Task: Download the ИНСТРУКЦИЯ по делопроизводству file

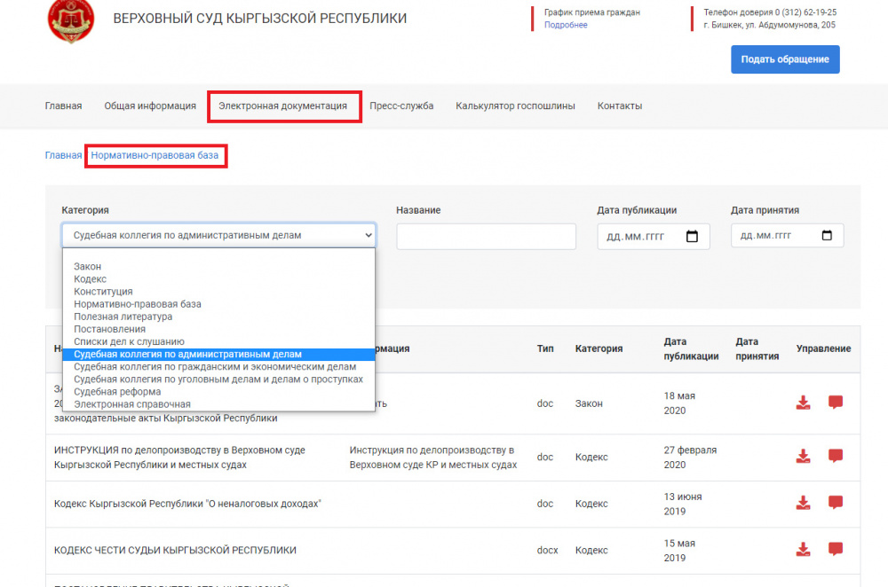Action: (x=803, y=457)
